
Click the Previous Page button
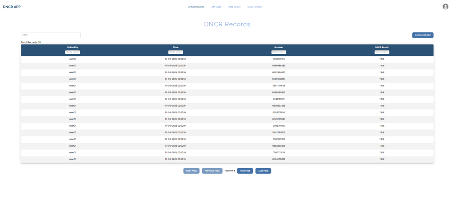(x=212, y=171)
